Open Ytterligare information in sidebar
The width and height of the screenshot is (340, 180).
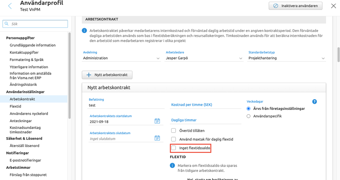[x=29, y=67]
